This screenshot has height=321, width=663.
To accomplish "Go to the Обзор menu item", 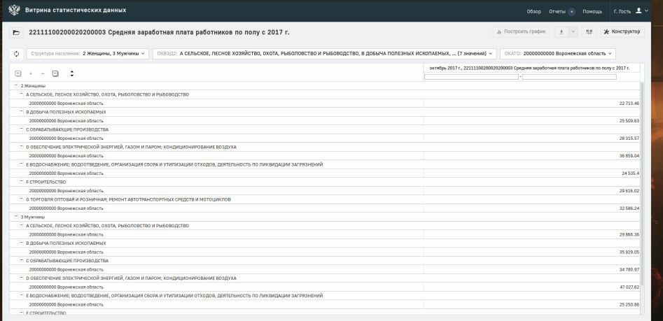I will pyautogui.click(x=533, y=11).
